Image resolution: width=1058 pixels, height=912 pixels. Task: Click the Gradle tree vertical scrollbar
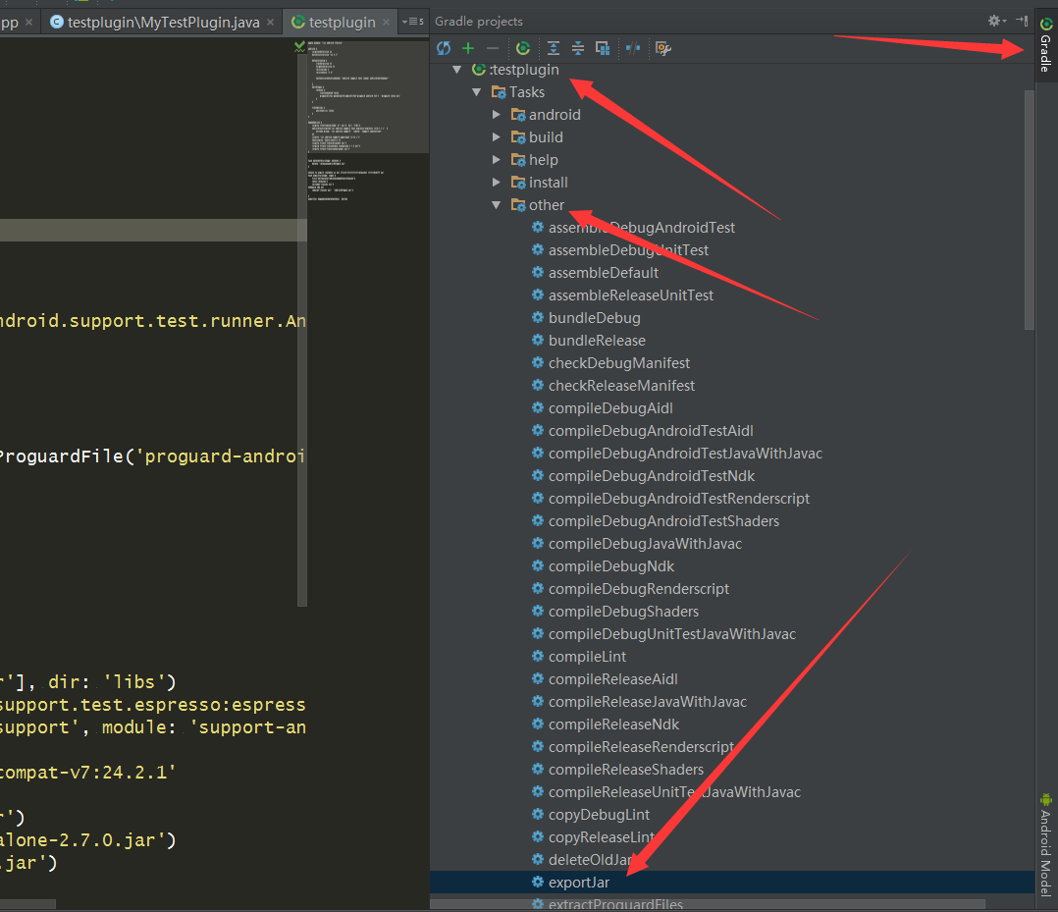tap(1028, 208)
